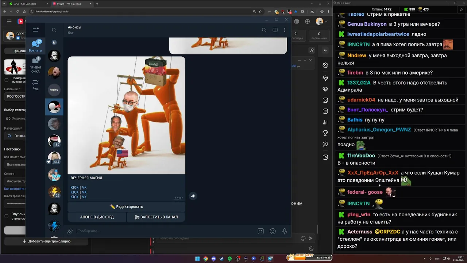
Task: Close the pinned bot message
Action: [x=310, y=60]
